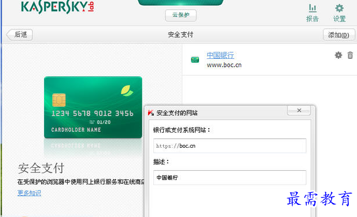The image size is (357, 217).
Task: Open the 设置 settings gear at top
Action: point(340,13)
